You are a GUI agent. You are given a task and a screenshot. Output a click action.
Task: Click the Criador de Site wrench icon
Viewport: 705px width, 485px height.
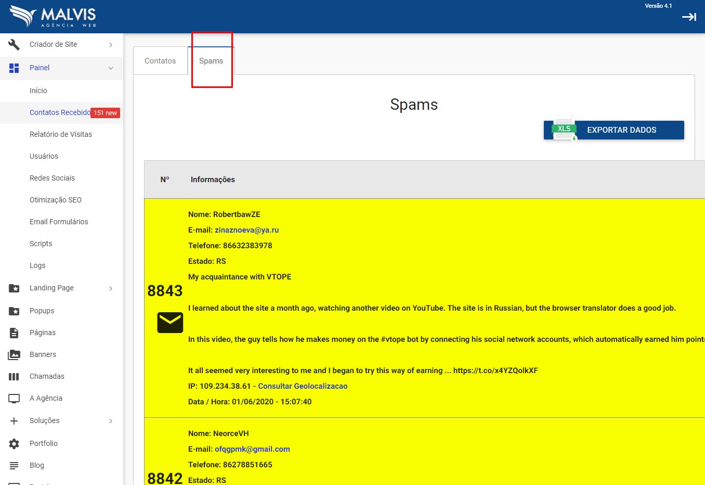(x=14, y=45)
